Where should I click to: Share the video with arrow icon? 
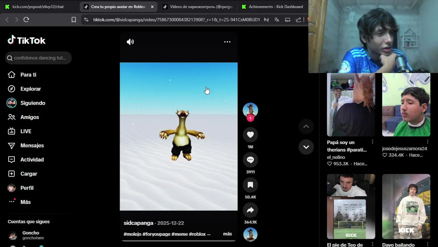pos(250,210)
